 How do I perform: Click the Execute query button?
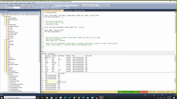tap(25, 8)
